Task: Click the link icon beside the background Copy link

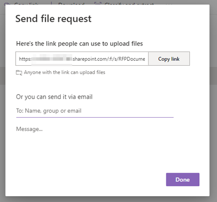Action: tap(7, 3)
